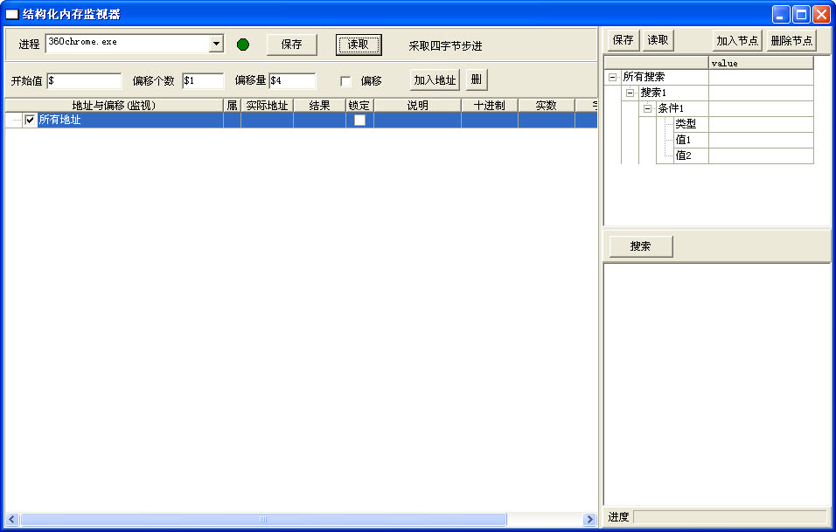Collapse the 所有搜索 tree node
Viewport: 836px width, 532px height.
coord(612,78)
